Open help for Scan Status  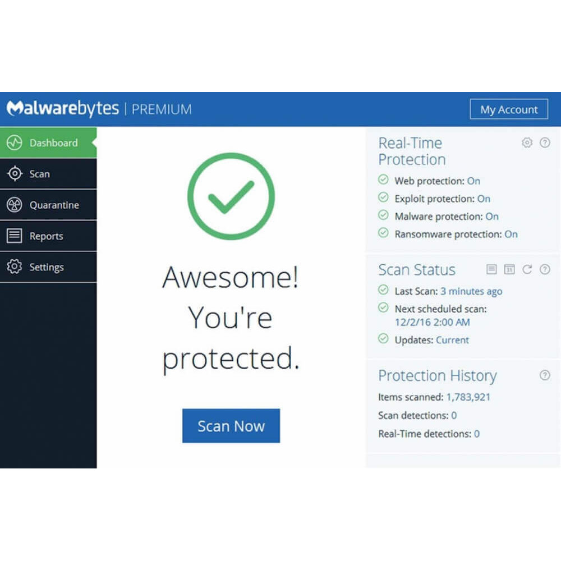(545, 269)
